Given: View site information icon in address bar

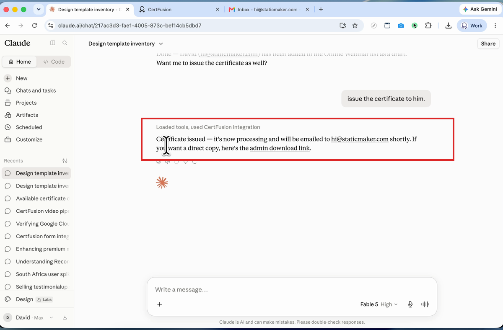Looking at the screenshot, I should click(51, 26).
